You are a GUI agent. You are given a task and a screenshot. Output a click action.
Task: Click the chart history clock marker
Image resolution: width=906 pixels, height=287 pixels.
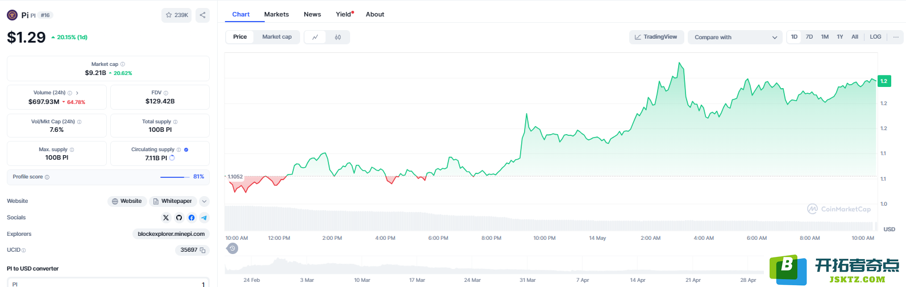click(x=232, y=248)
